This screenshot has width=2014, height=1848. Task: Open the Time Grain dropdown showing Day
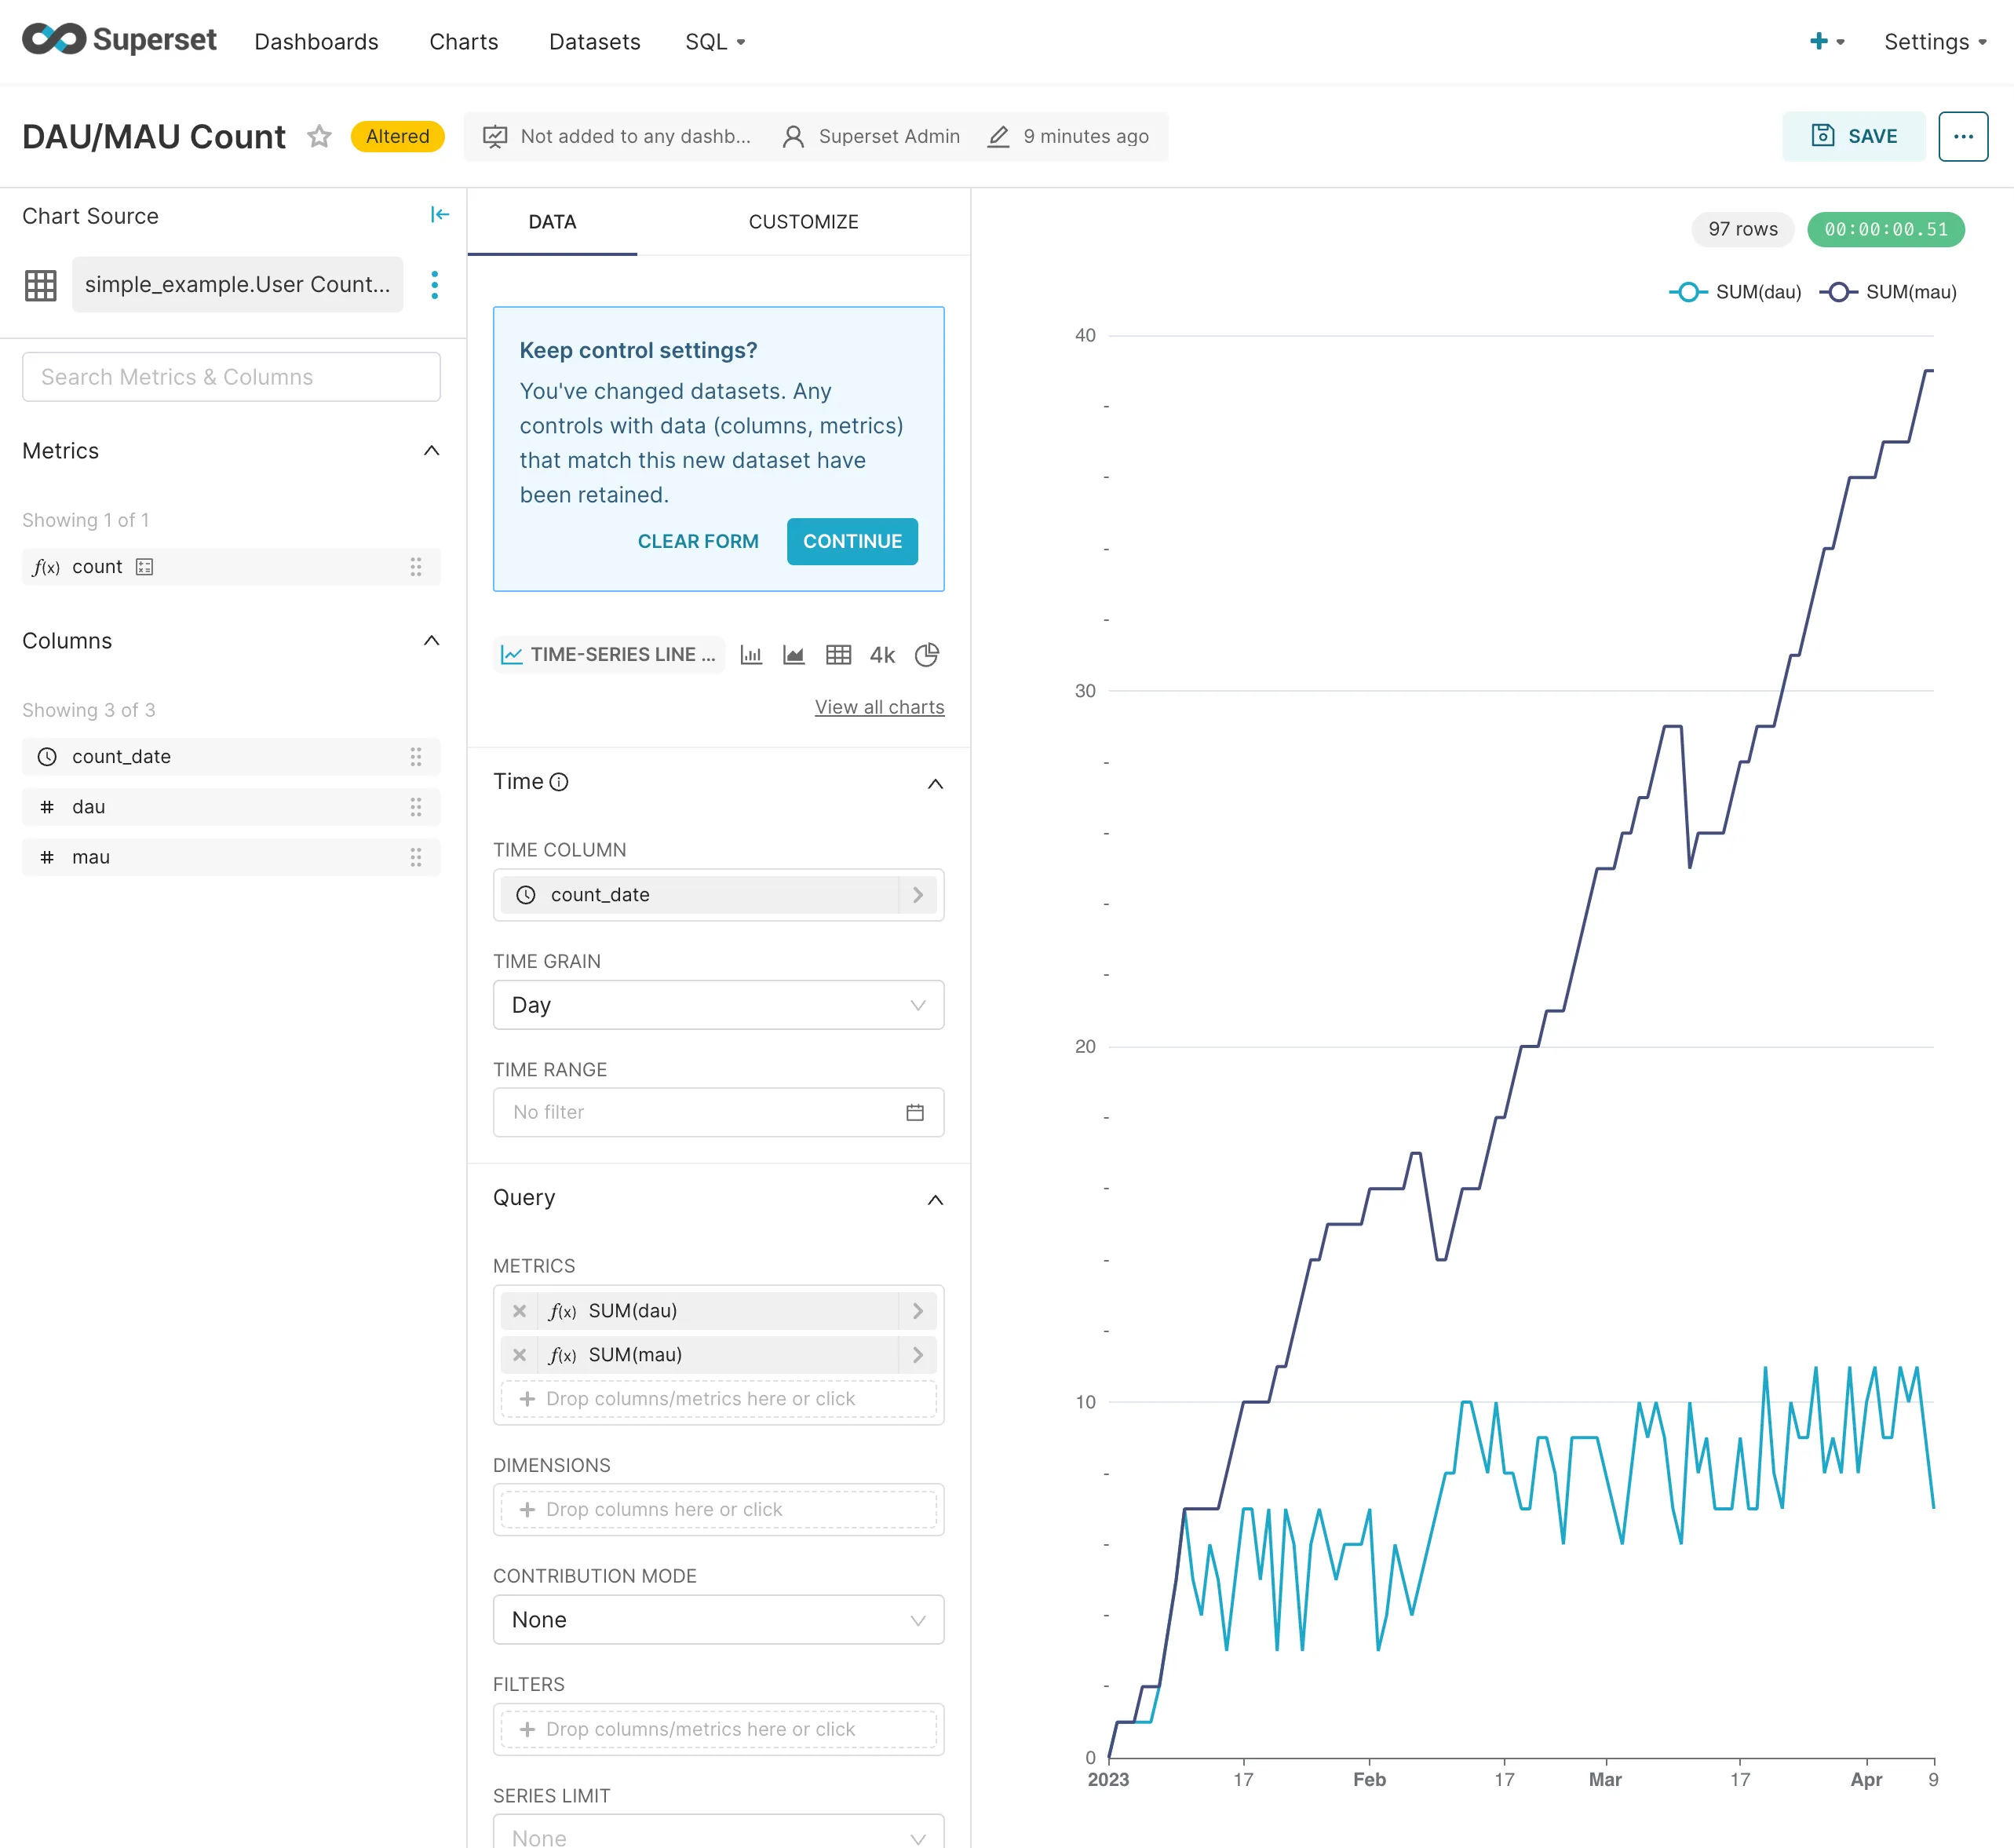[718, 1005]
